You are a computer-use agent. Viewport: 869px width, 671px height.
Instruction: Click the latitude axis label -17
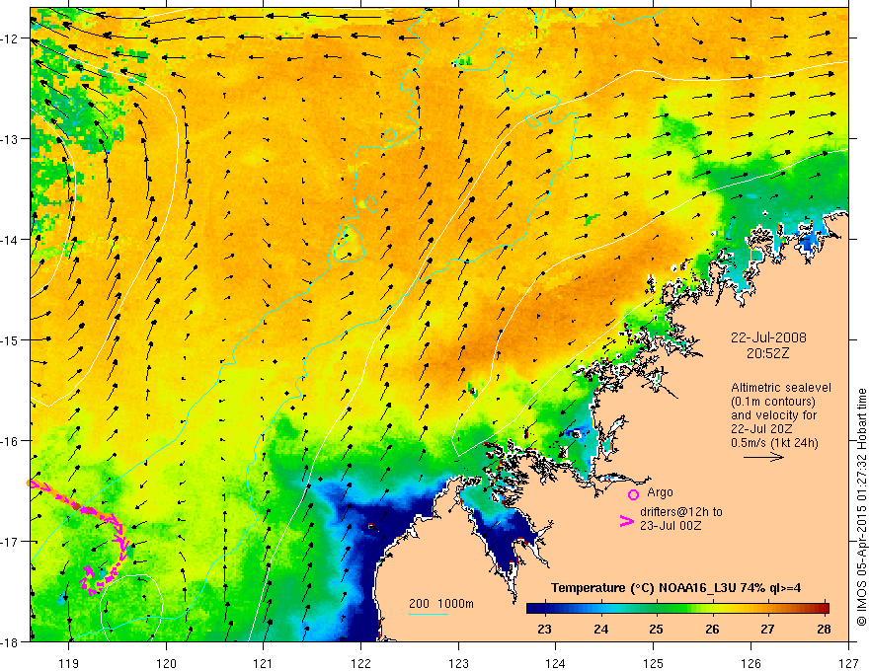tap(11, 542)
